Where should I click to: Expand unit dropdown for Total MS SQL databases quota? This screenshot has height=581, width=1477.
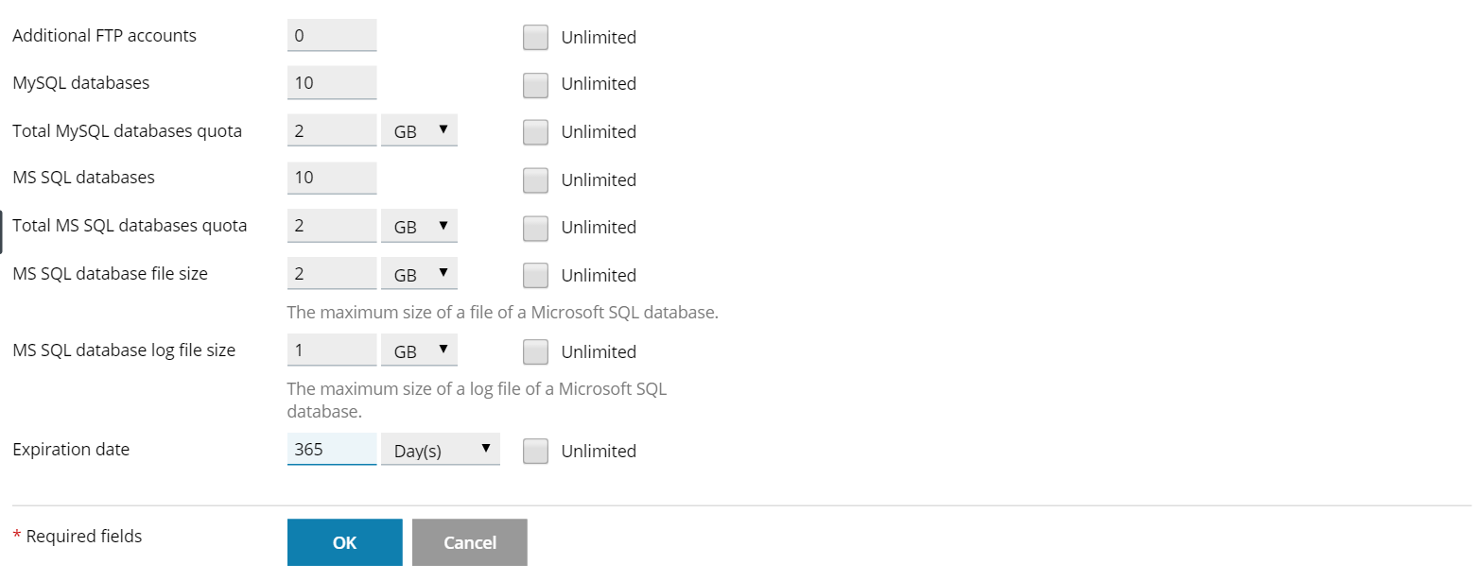click(419, 227)
